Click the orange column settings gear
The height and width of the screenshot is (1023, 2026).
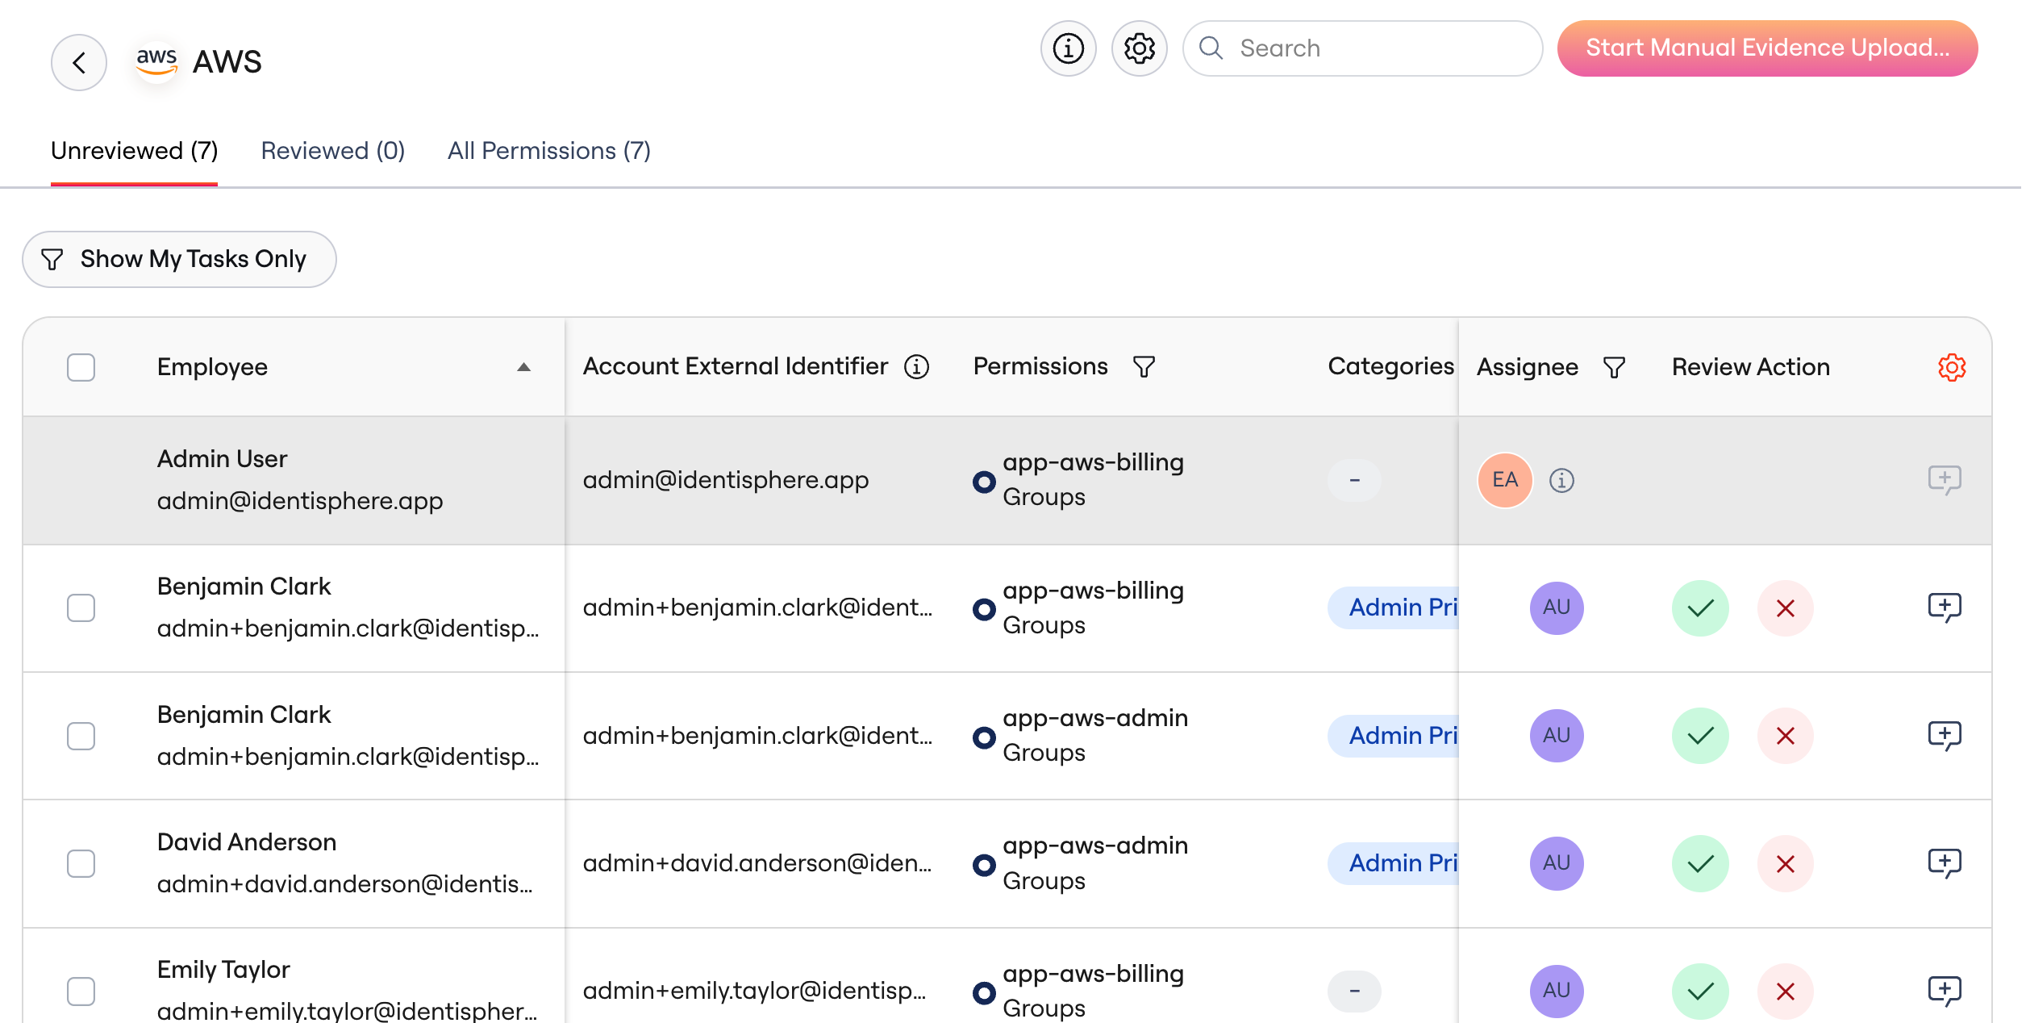[1951, 367]
